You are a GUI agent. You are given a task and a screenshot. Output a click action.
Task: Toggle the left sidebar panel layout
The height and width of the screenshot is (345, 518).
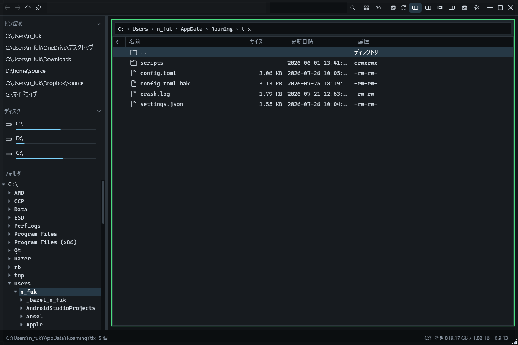tap(415, 8)
